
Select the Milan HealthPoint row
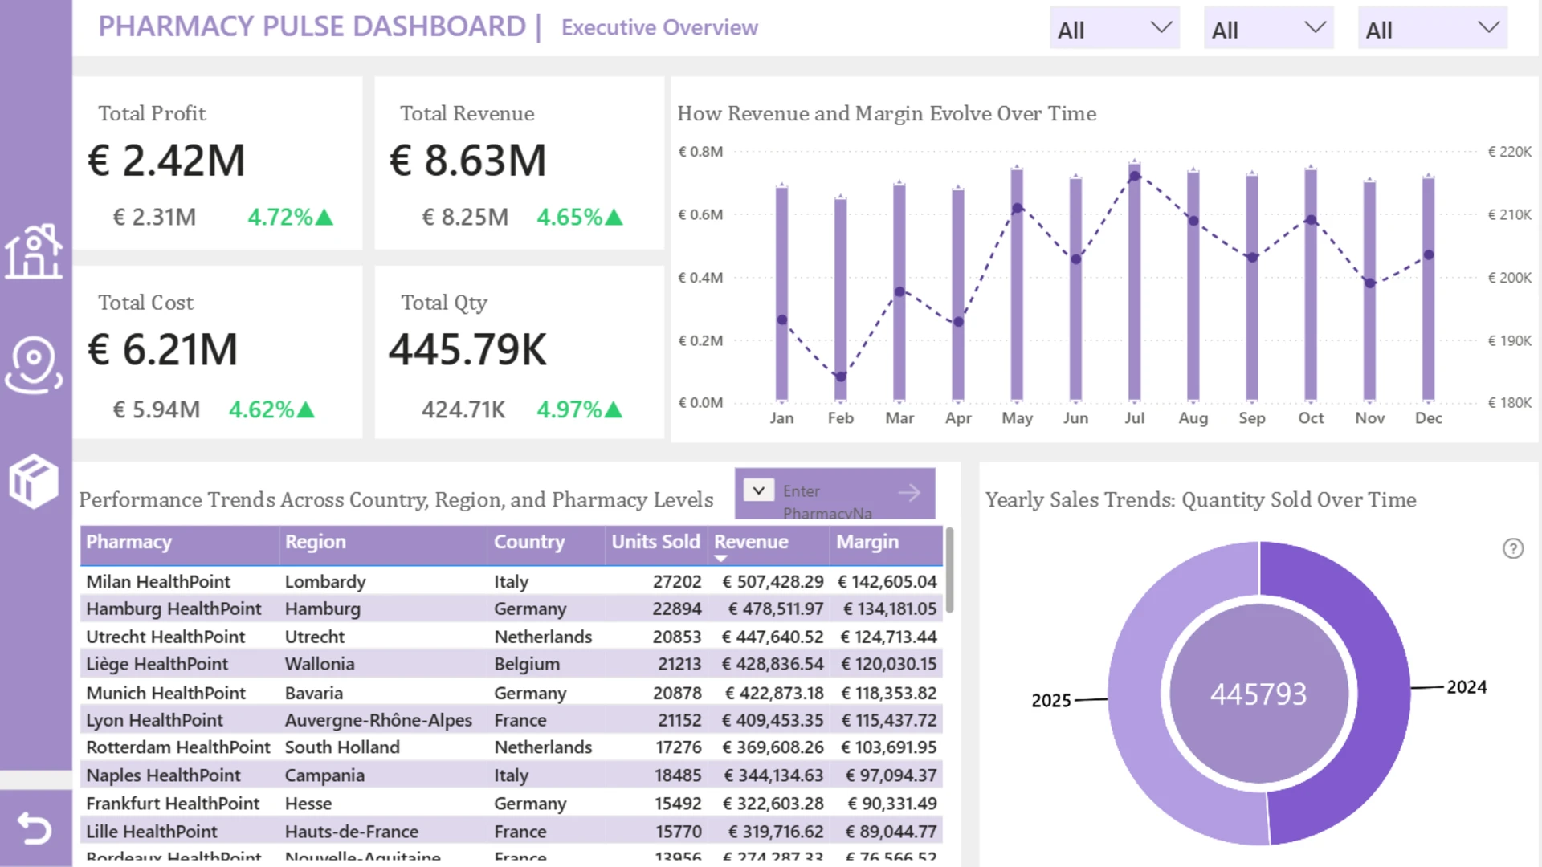(x=511, y=581)
